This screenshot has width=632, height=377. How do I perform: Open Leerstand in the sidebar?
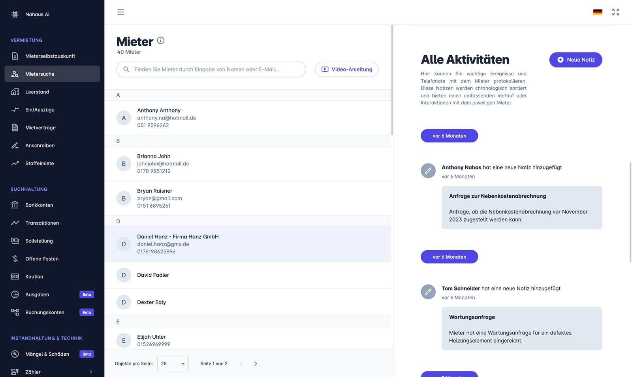[x=37, y=92]
